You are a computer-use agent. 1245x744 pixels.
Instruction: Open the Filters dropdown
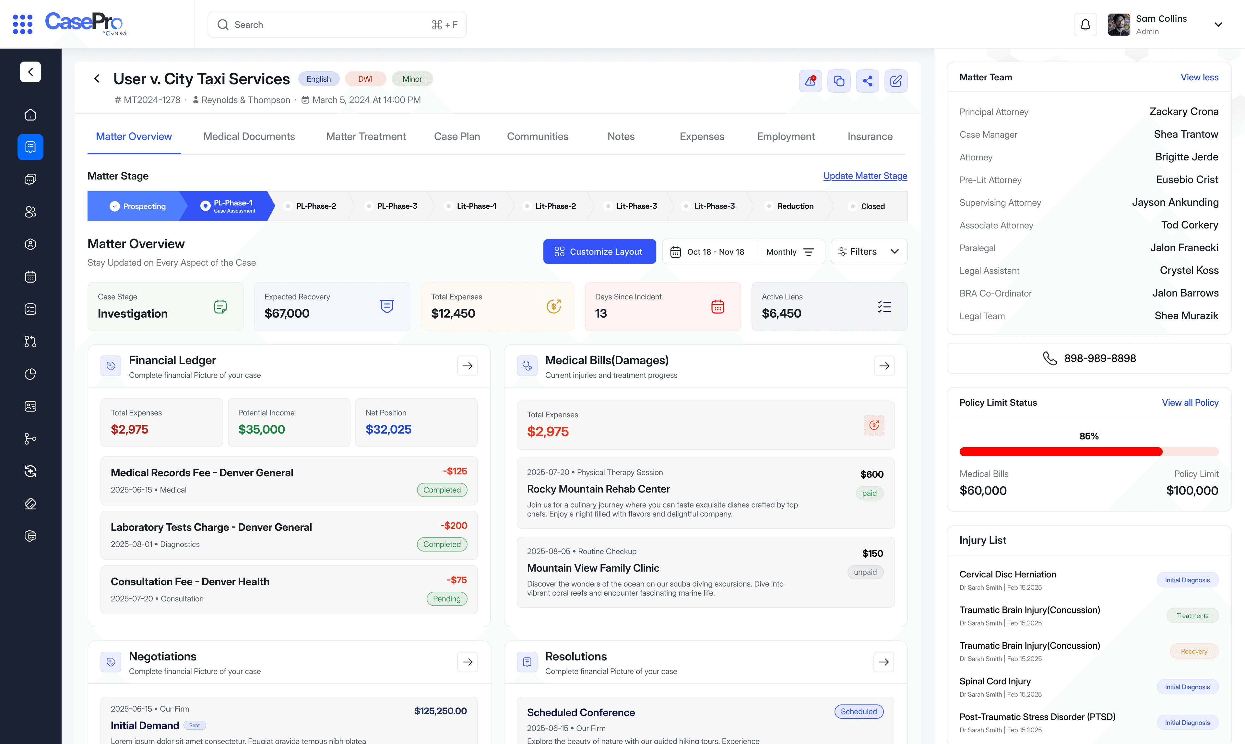868,251
